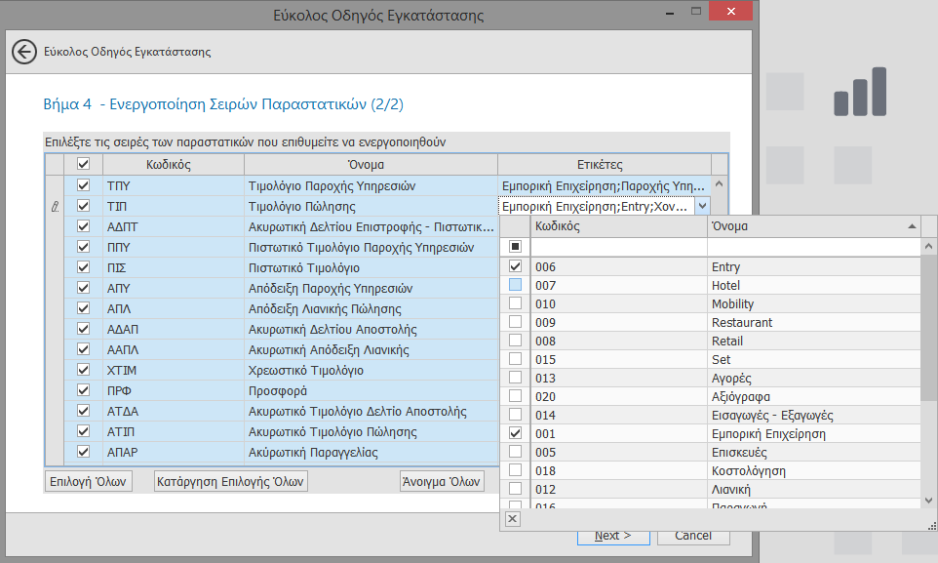Click scroll-up arrow in tag dropdown list
938x563 pixels.
928,246
